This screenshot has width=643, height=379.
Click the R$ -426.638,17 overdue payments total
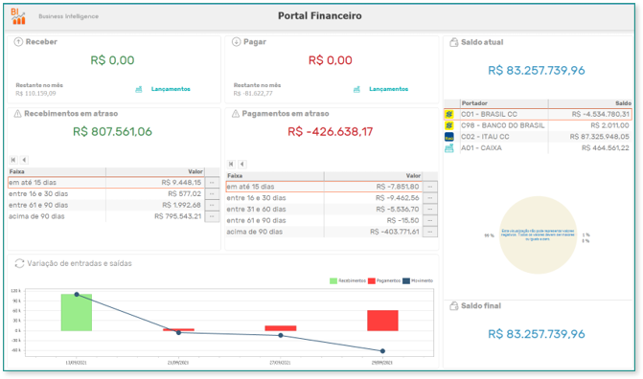click(330, 131)
